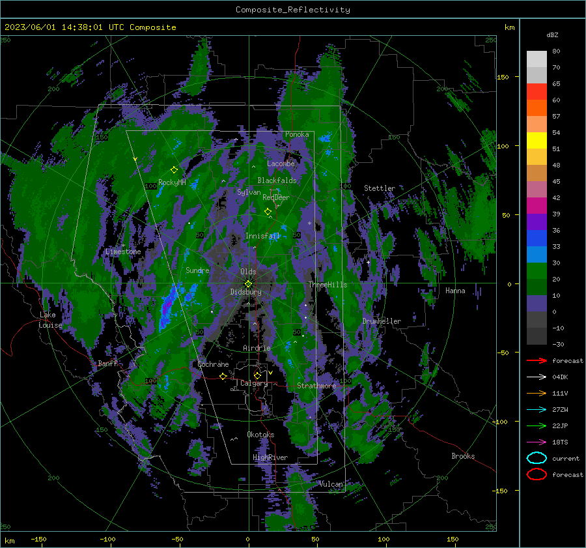Viewport: 586px width, 548px height.
Task: Select the orange 60 dBZ color swatch
Action: click(x=537, y=108)
